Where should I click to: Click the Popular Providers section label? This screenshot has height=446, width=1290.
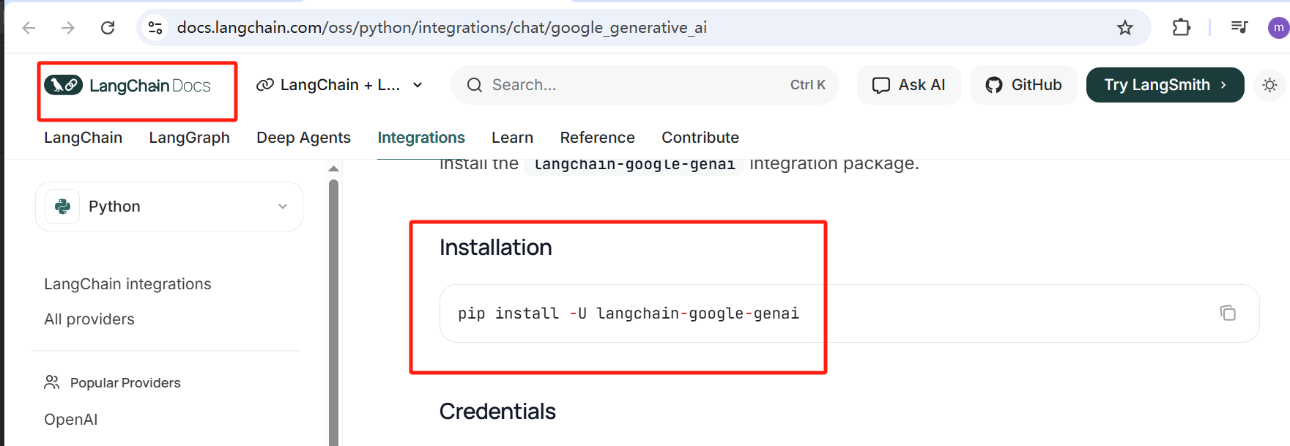125,383
